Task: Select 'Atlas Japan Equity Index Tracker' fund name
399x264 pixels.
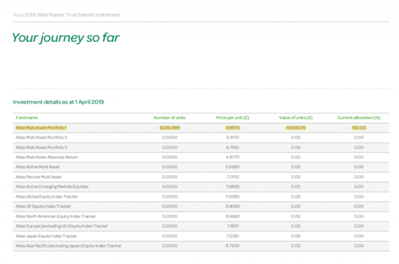Action: pyautogui.click(x=47, y=236)
